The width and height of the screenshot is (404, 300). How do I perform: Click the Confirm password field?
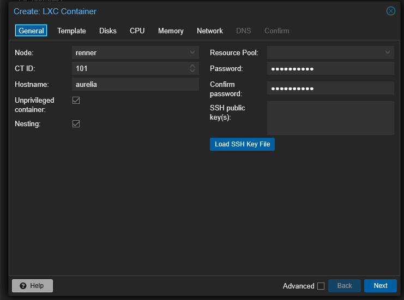tap(330, 89)
